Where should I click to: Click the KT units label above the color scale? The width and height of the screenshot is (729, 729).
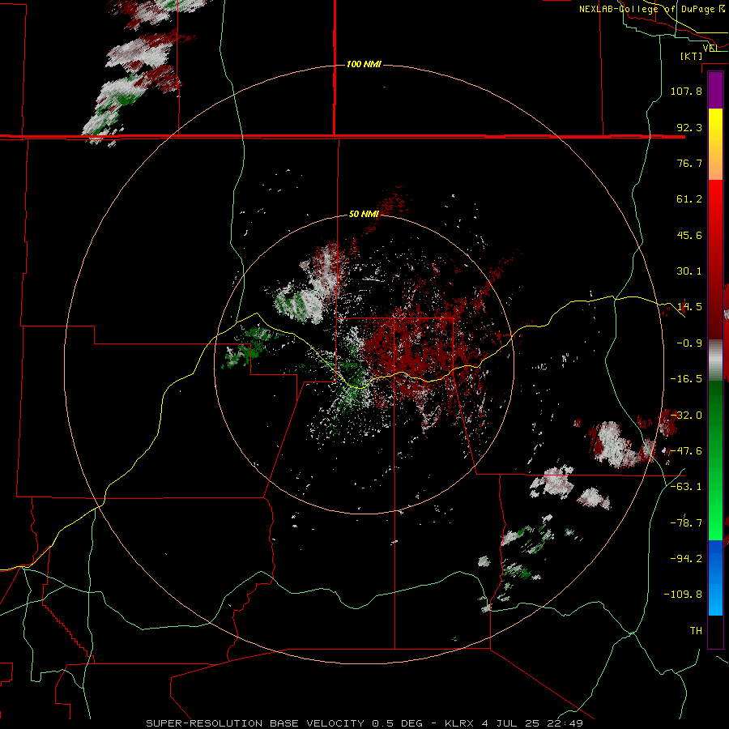tap(691, 56)
